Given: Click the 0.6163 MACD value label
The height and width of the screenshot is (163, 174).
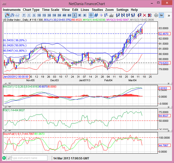Looking at the screenshot, I should [164, 88].
